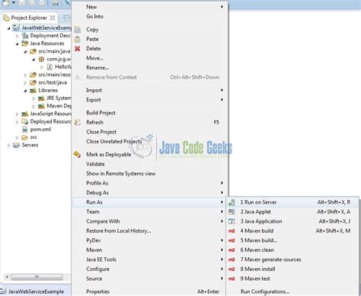Click the Paste clipboard icon
The width and height of the screenshot is (361, 296).
click(x=78, y=39)
